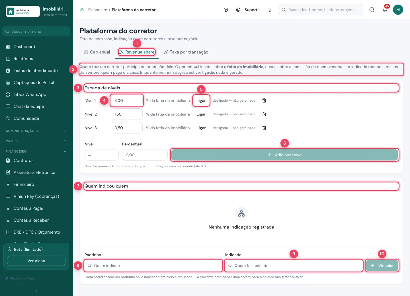The height and width of the screenshot is (296, 410).
Task: Click the Padrinho search field
Action: (x=153, y=266)
